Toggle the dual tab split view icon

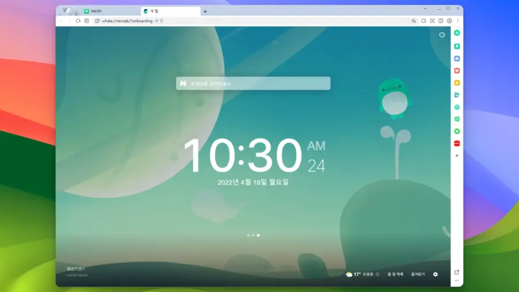[x=441, y=21]
